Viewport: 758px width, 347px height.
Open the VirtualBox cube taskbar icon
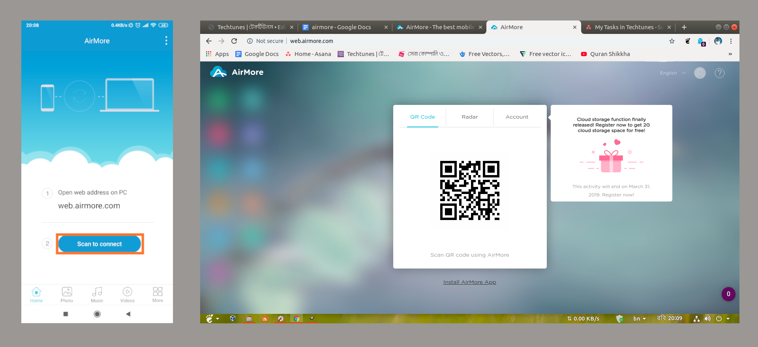tap(233, 319)
